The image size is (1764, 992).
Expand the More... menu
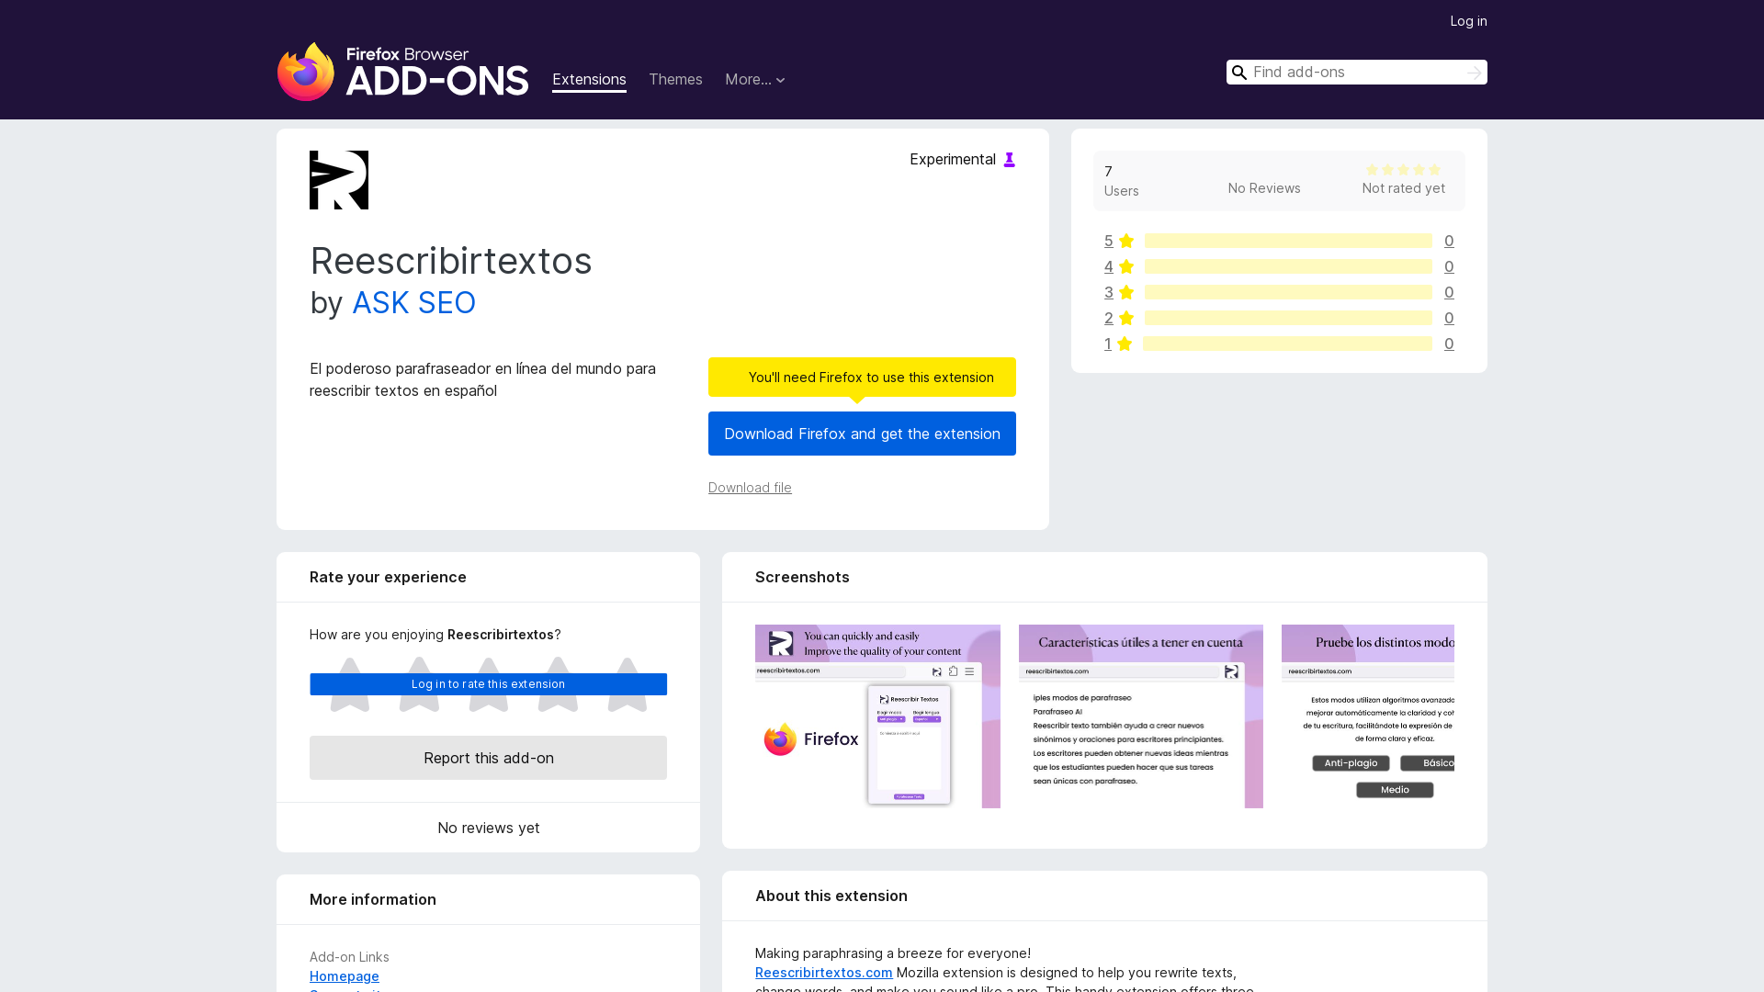click(x=754, y=80)
